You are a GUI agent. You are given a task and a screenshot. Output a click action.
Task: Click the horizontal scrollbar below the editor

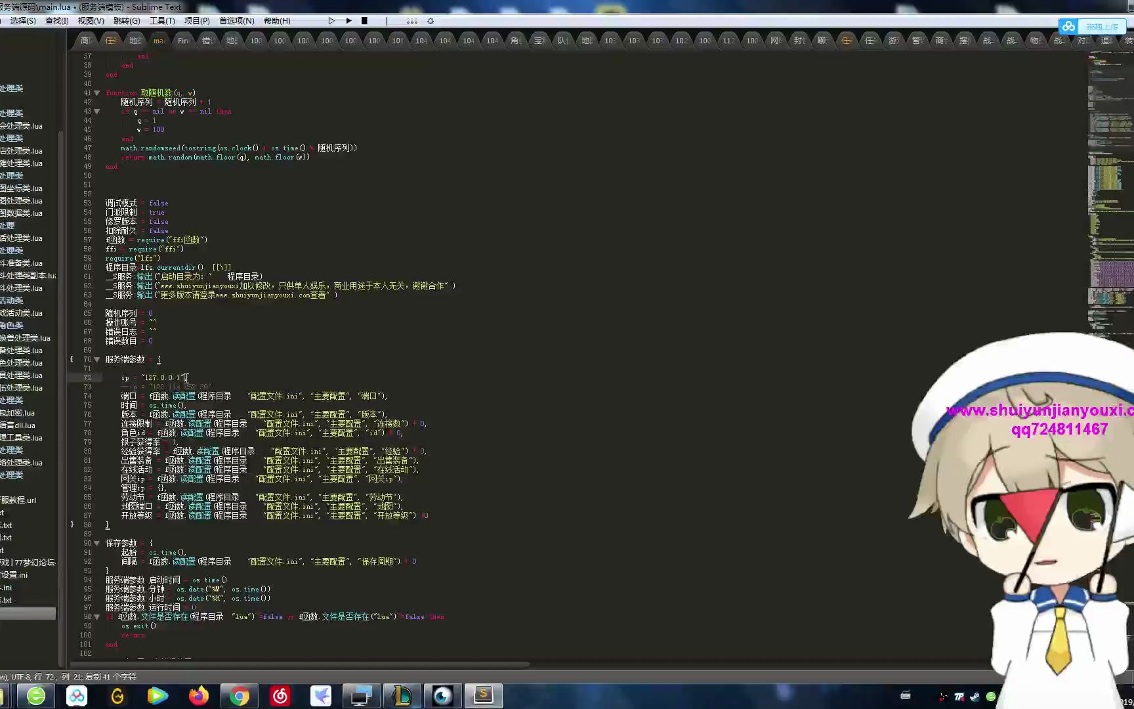tap(299, 664)
